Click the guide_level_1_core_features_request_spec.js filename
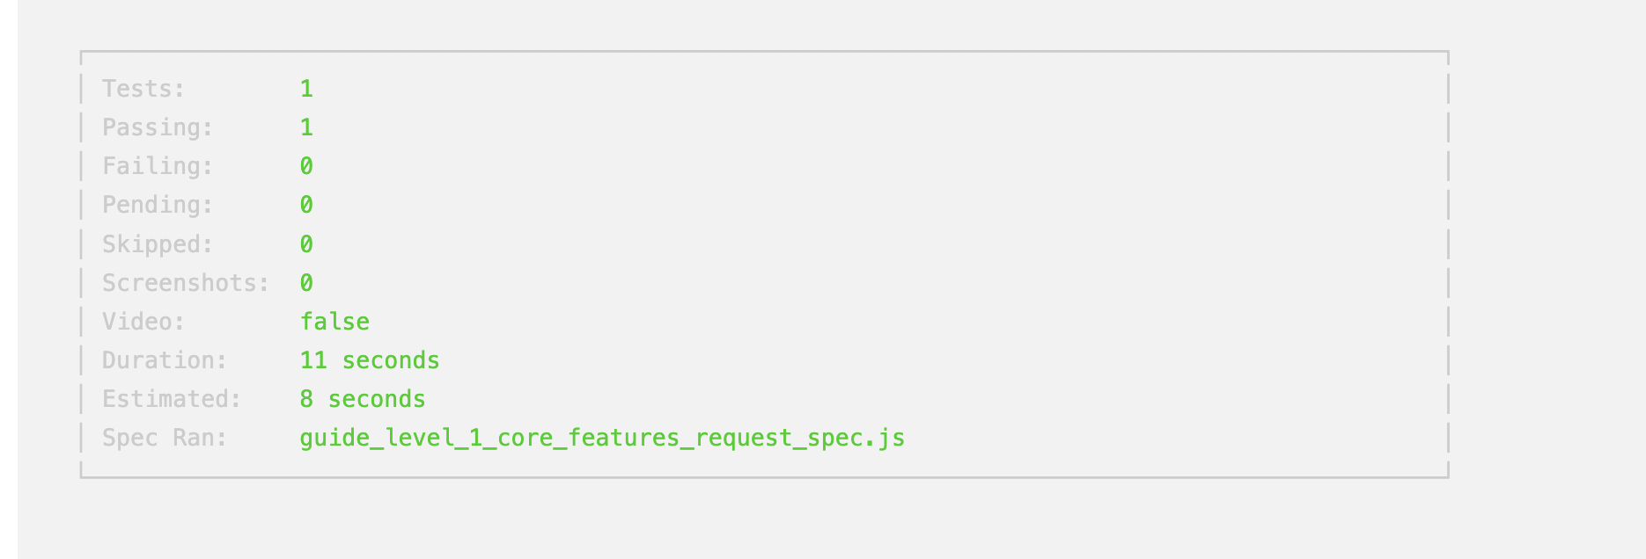The width and height of the screenshot is (1646, 559). 602,438
